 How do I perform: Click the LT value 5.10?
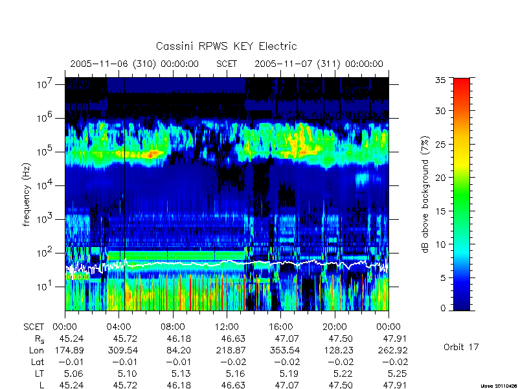[128, 374]
